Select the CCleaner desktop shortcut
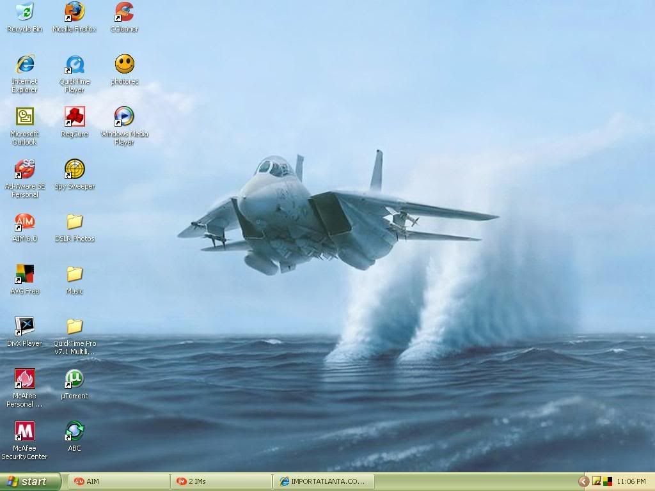This screenshot has height=491, width=655. pyautogui.click(x=124, y=12)
